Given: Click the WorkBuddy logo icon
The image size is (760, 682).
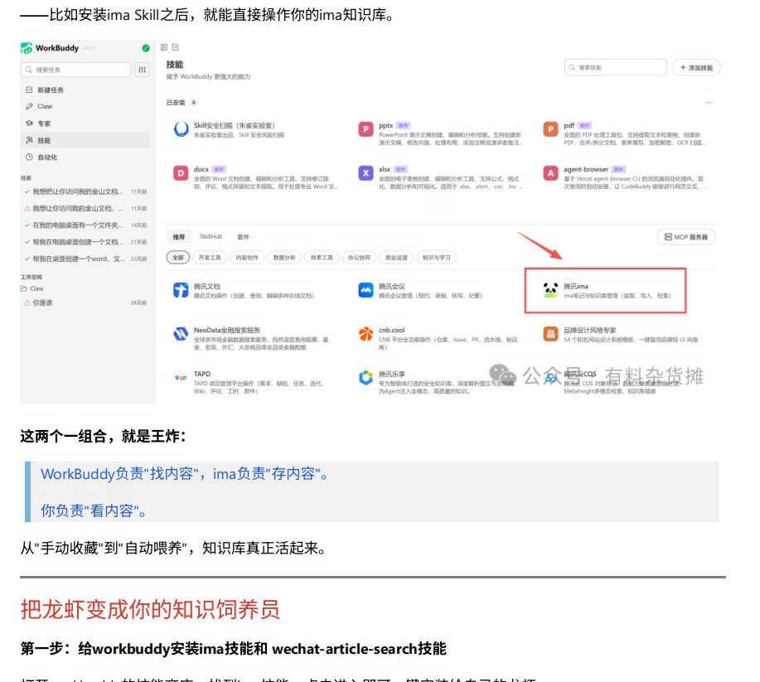Looking at the screenshot, I should (27, 48).
